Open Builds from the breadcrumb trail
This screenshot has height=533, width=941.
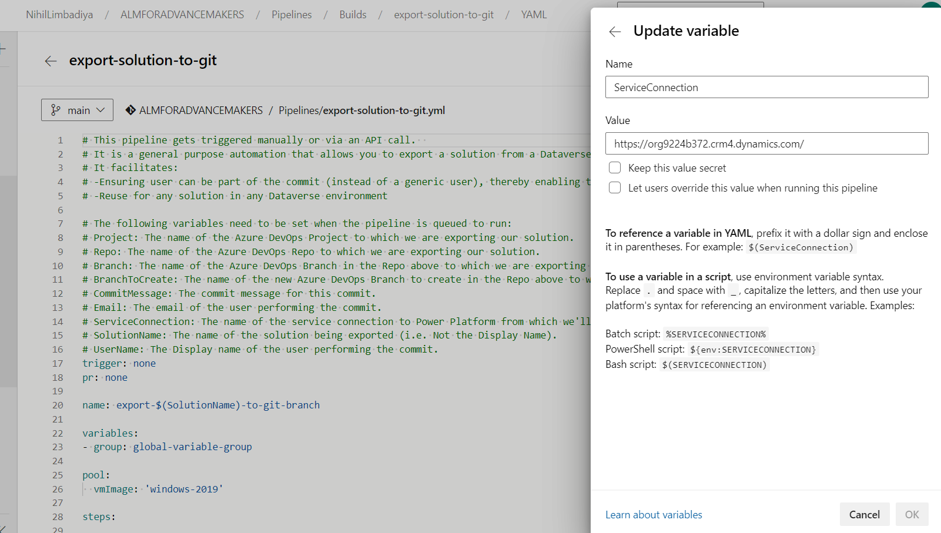click(353, 14)
